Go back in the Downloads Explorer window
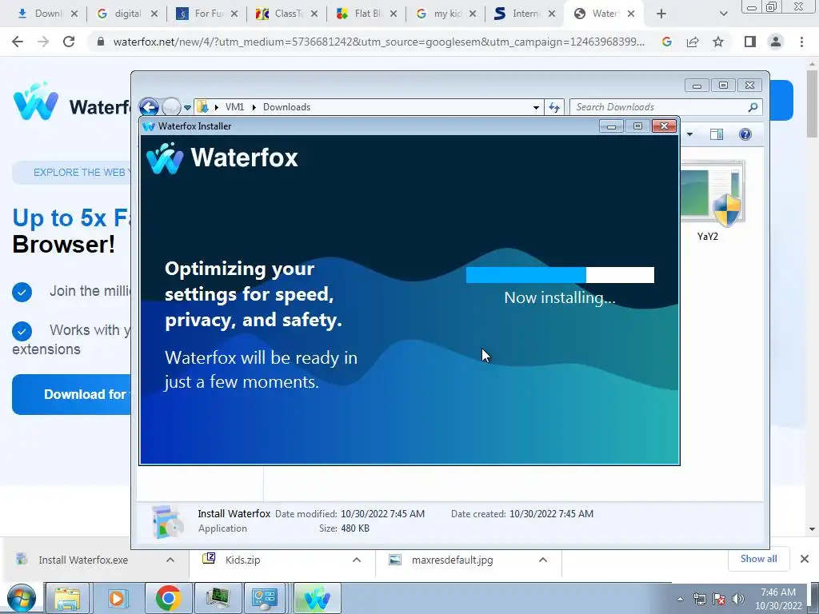The width and height of the screenshot is (819, 614). (149, 107)
